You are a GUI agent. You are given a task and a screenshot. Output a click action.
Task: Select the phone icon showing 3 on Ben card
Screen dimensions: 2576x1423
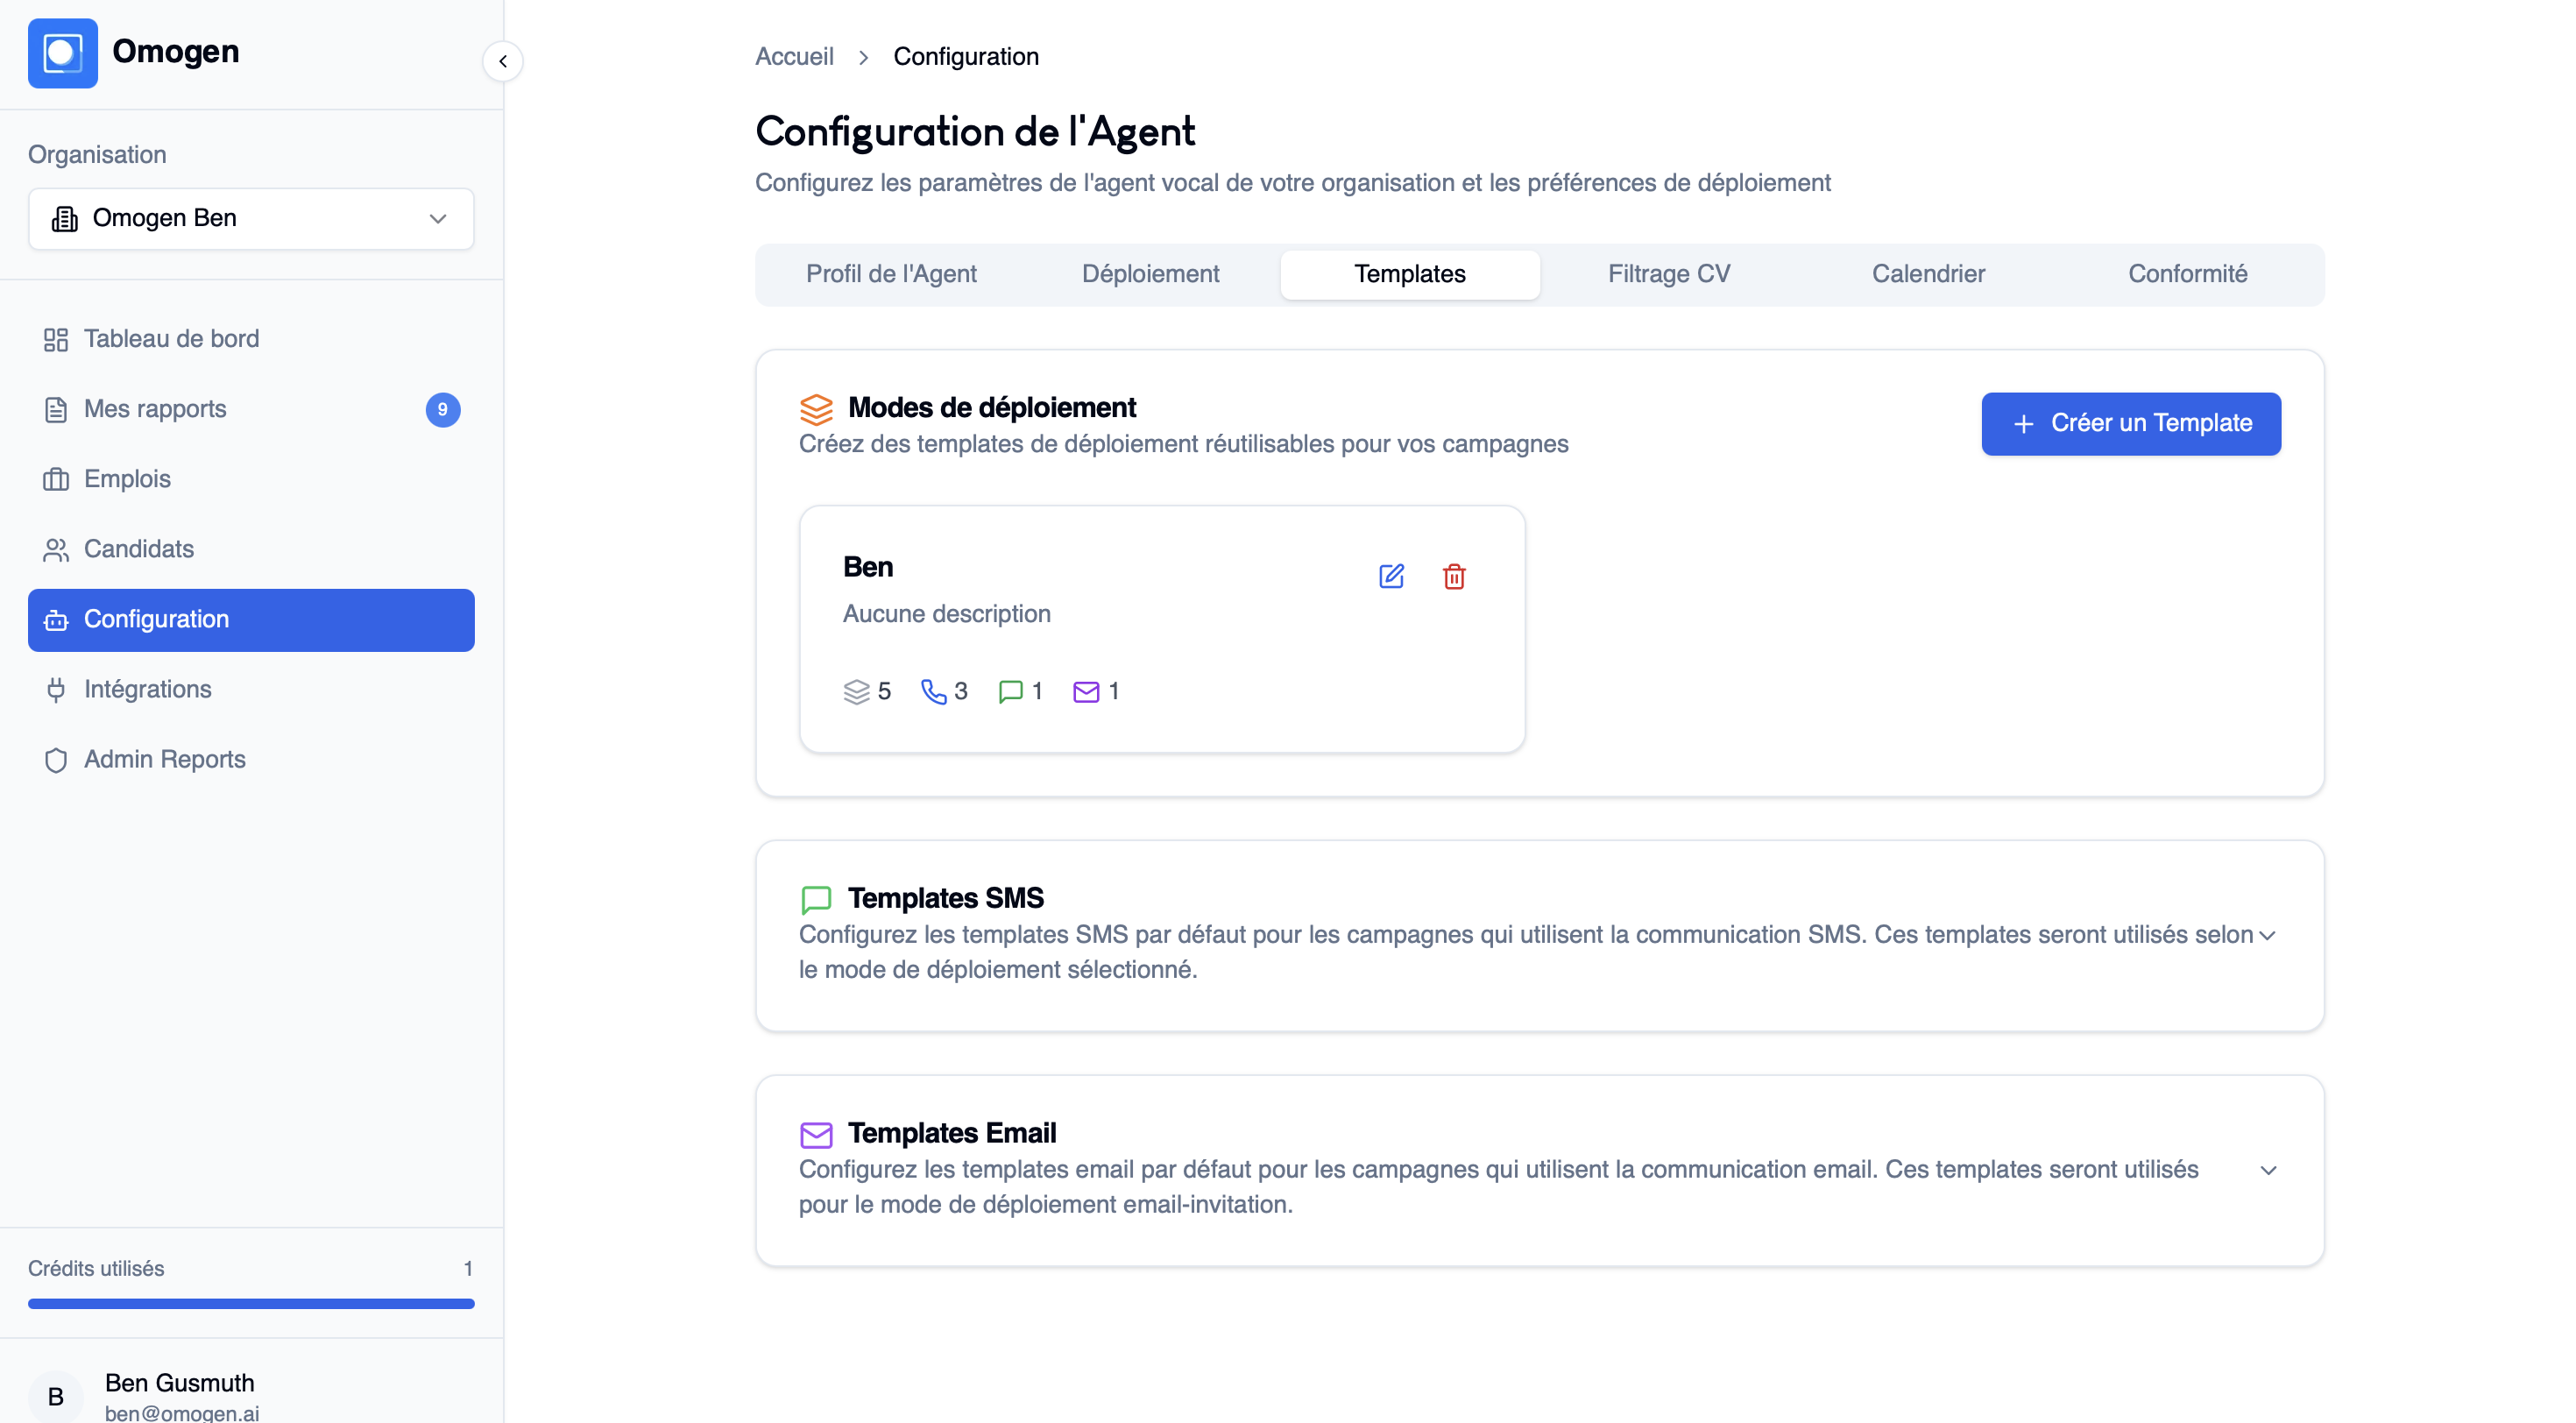[935, 690]
